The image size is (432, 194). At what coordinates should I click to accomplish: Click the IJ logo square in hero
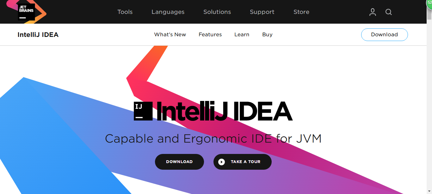pyautogui.click(x=143, y=111)
